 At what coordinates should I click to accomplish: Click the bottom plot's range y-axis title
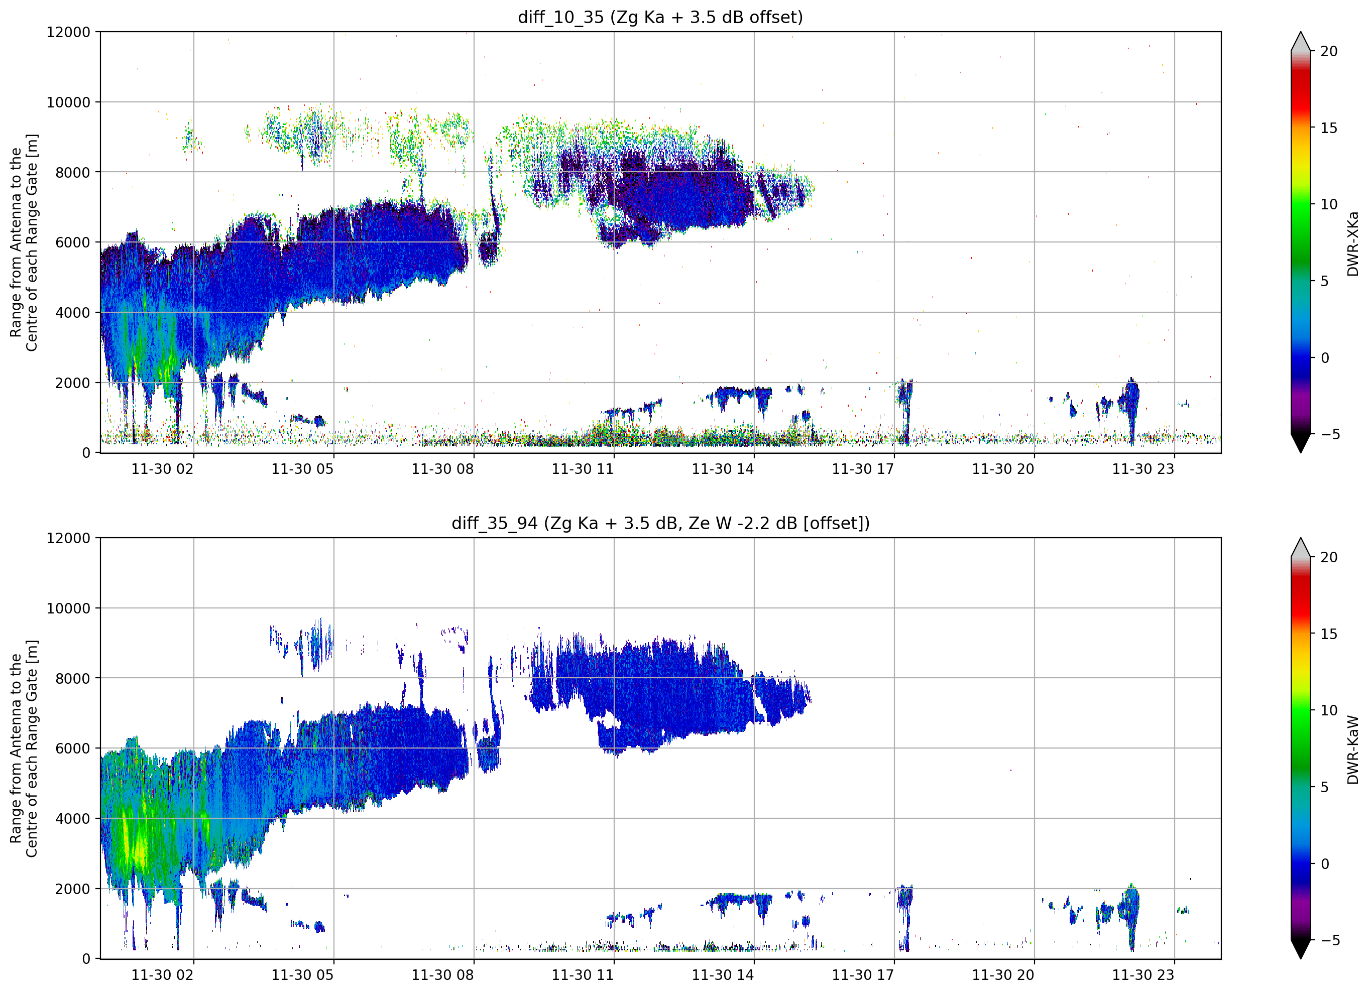coord(24,749)
